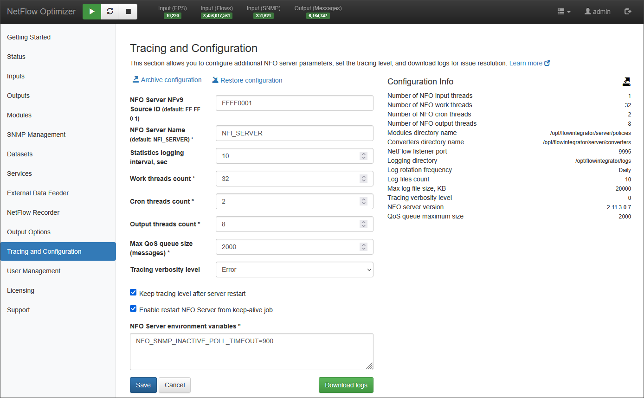Open NetFlow Recorder in the sidebar
This screenshot has width=644, height=398.
58,212
